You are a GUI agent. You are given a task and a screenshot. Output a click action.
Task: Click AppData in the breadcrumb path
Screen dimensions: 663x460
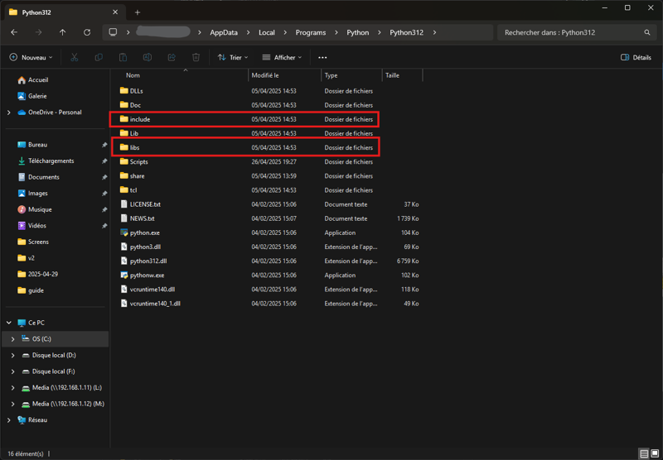click(x=224, y=32)
